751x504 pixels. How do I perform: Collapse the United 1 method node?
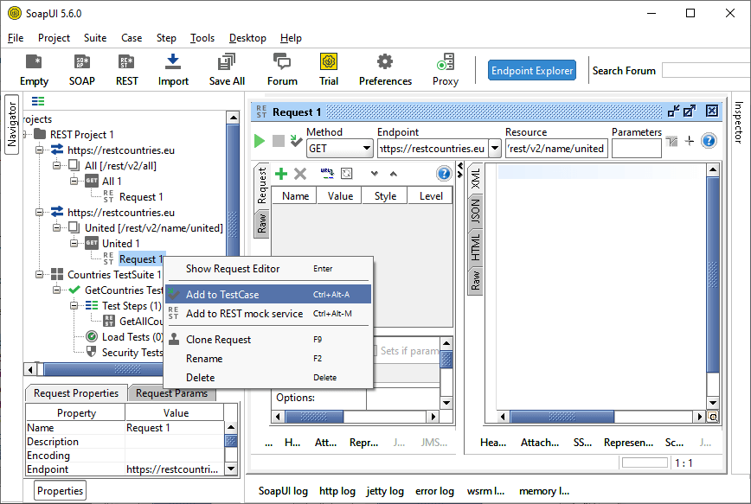[x=74, y=243]
